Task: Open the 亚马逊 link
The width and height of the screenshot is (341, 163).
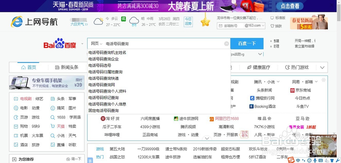Action: coord(302,119)
